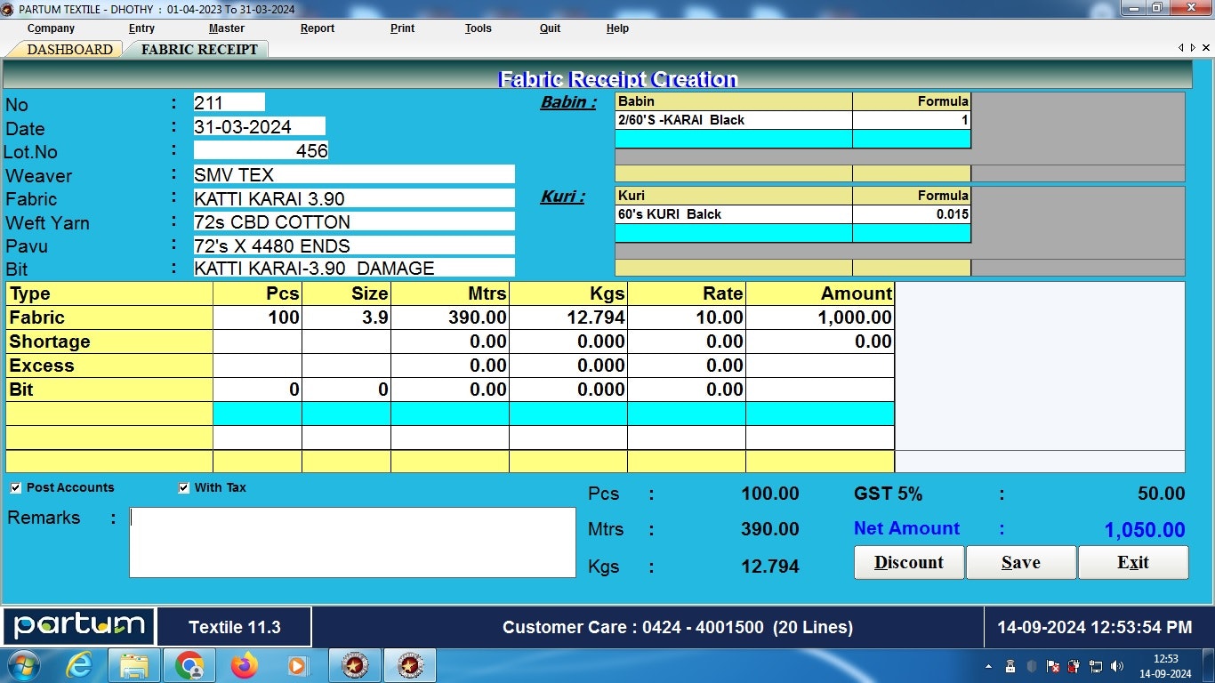This screenshot has width=1215, height=683.
Task: Click the right tab scroll arrow
Action: pyautogui.click(x=1193, y=47)
